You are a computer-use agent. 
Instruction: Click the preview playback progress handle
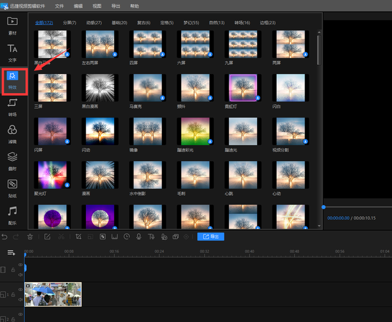323,207
